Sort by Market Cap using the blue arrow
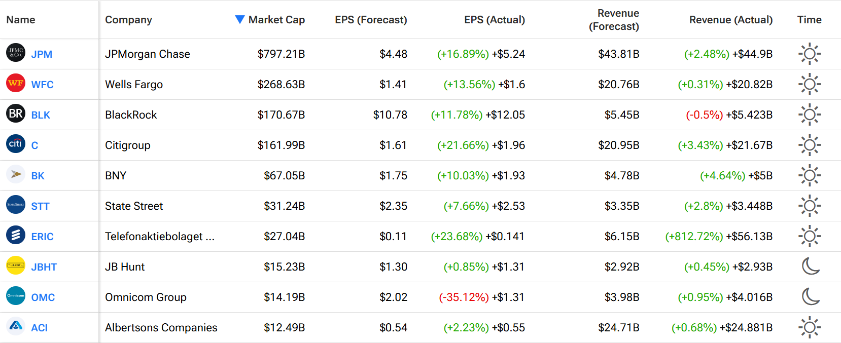Image resolution: width=841 pixels, height=343 pixels. coord(240,19)
